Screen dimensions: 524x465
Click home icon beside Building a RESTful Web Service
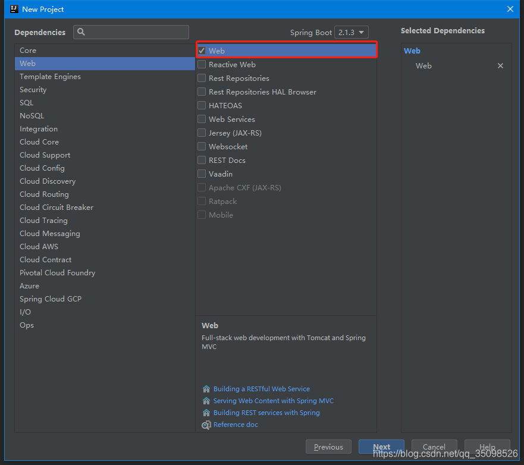[x=206, y=389]
